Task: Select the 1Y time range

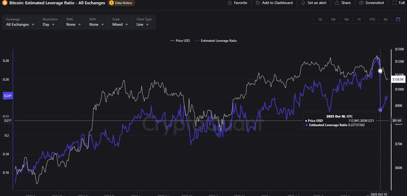Action: click(x=359, y=19)
